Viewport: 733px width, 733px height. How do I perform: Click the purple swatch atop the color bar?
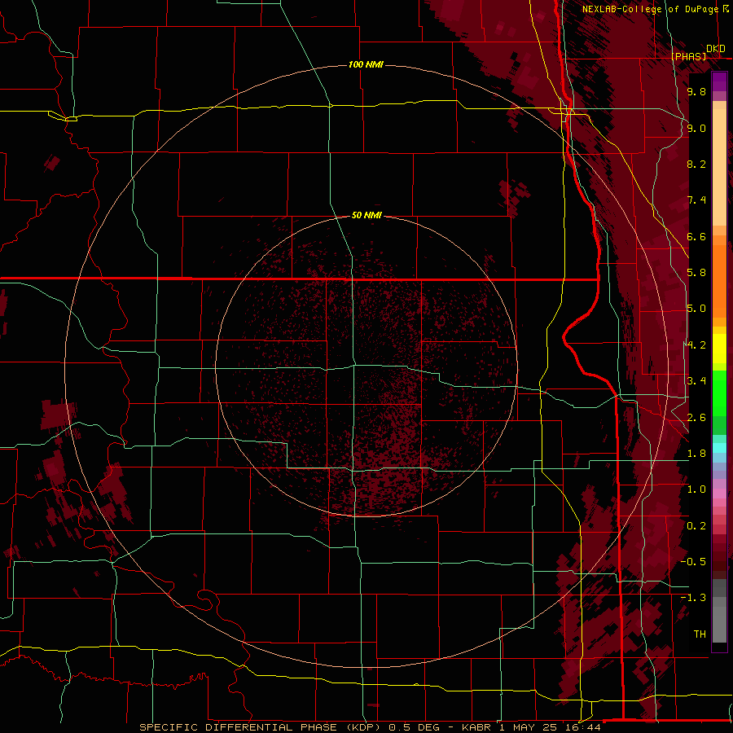[x=719, y=81]
